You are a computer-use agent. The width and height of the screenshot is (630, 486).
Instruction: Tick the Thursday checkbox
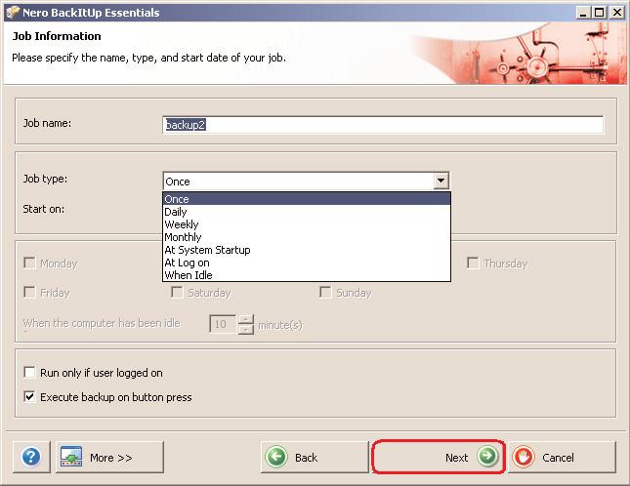point(473,263)
